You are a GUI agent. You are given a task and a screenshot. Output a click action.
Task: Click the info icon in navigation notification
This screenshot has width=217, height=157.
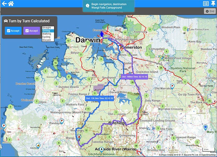[87, 6]
